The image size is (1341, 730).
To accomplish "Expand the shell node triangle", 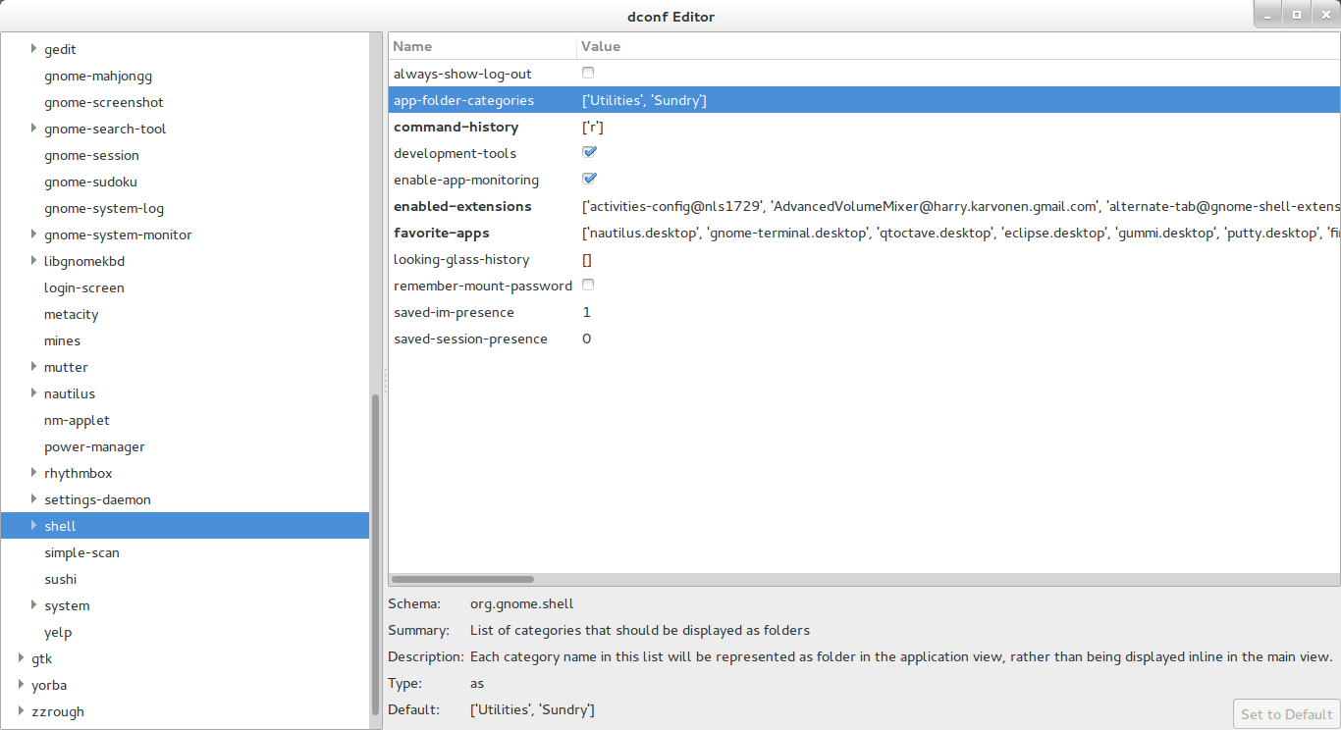I will tap(34, 526).
